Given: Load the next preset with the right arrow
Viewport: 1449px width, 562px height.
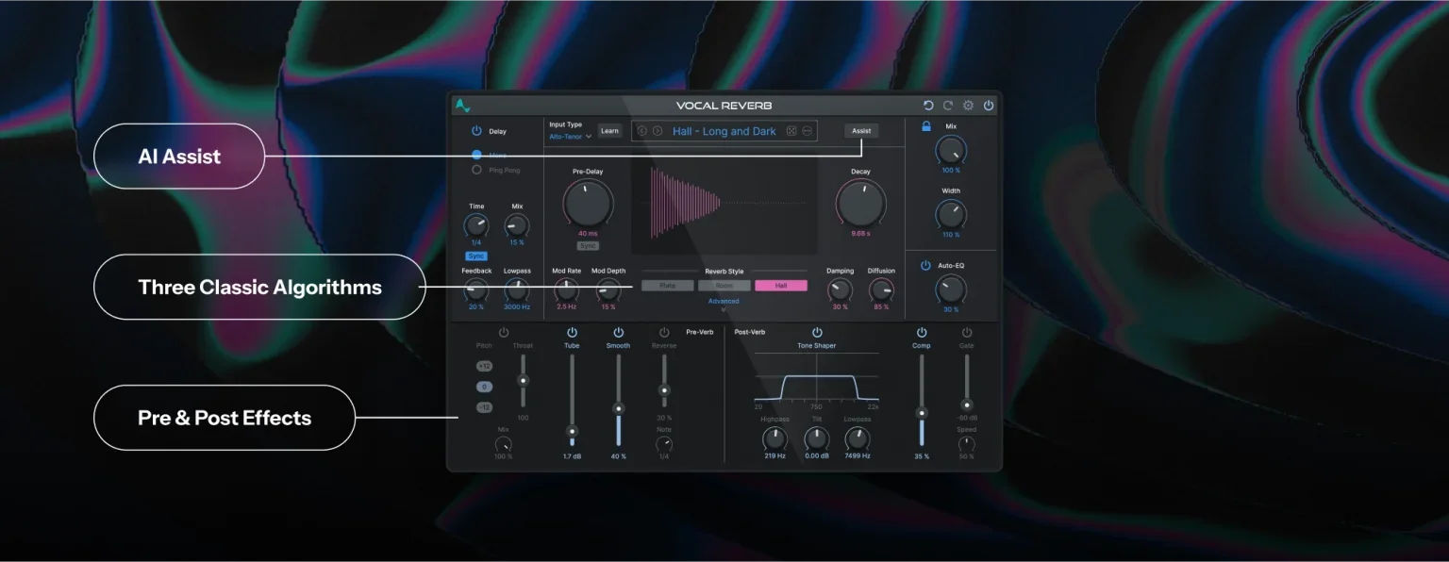Looking at the screenshot, I should click(x=658, y=131).
